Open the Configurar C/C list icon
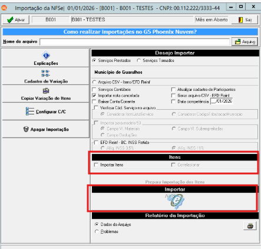 point(30,112)
